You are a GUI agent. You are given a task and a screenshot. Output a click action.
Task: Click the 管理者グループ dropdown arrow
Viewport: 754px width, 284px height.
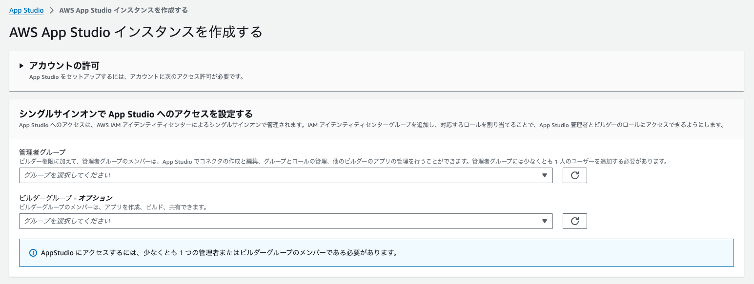click(545, 175)
